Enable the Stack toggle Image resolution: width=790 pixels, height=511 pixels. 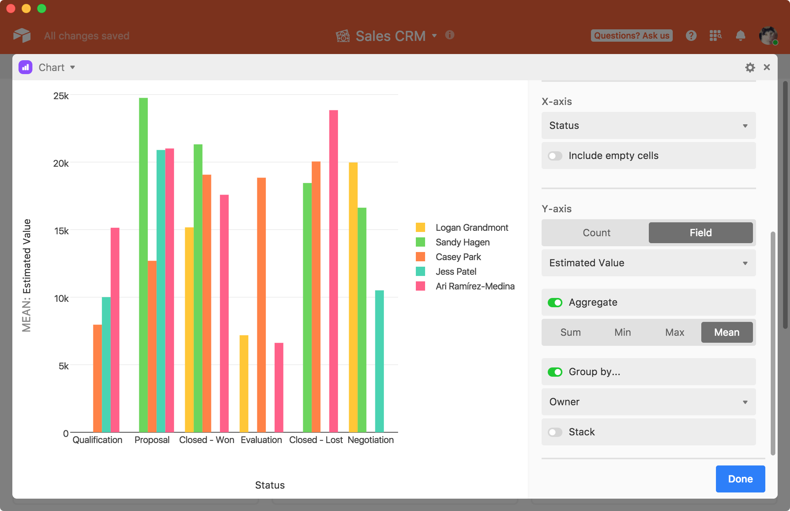pos(555,431)
